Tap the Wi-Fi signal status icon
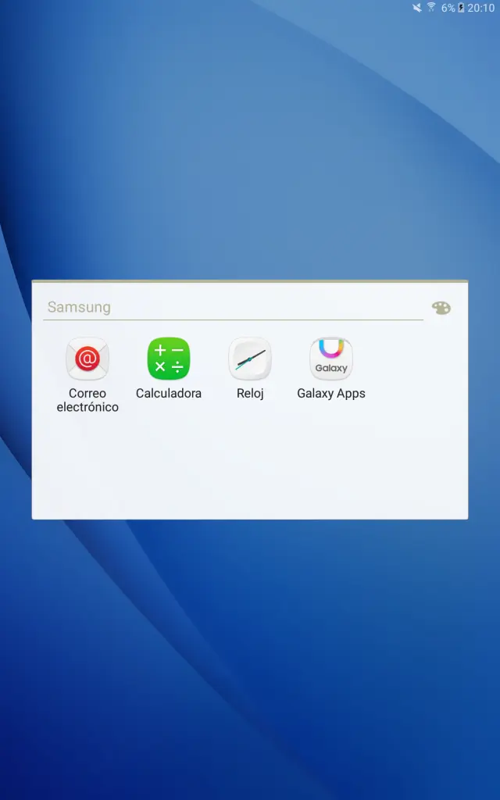Image resolution: width=500 pixels, height=800 pixels. tap(430, 8)
